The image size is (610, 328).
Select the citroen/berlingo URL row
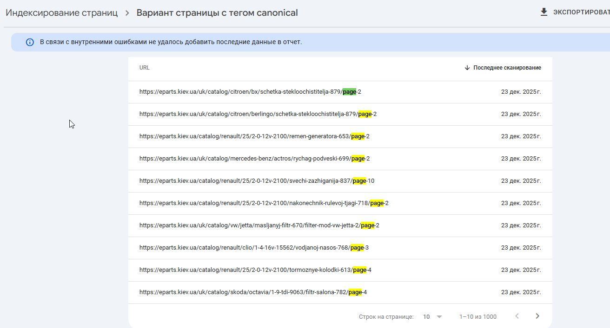[258, 114]
